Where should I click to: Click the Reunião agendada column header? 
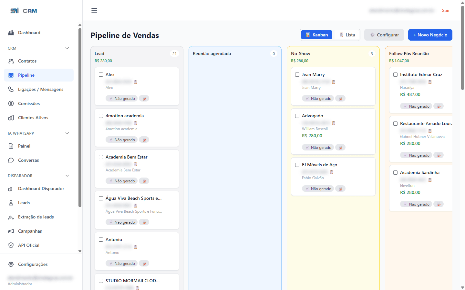[x=212, y=53]
